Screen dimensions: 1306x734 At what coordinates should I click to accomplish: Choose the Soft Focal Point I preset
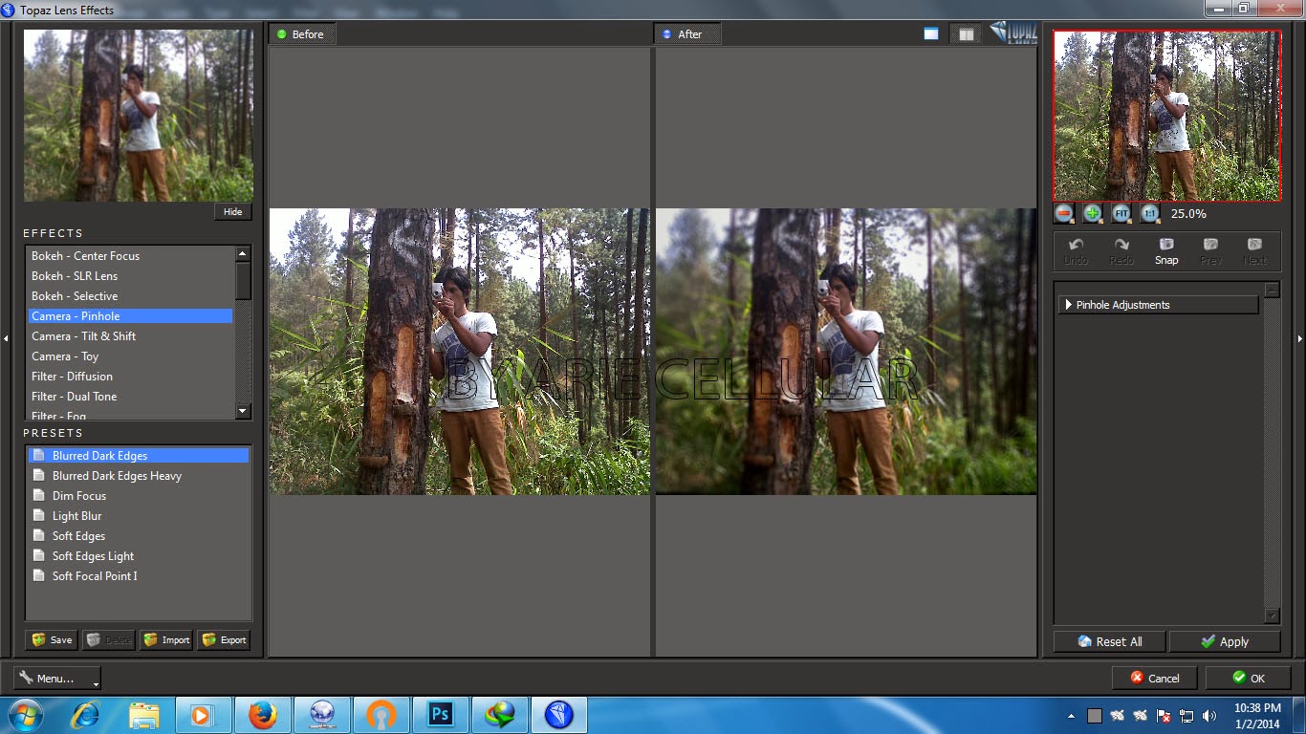138,576
